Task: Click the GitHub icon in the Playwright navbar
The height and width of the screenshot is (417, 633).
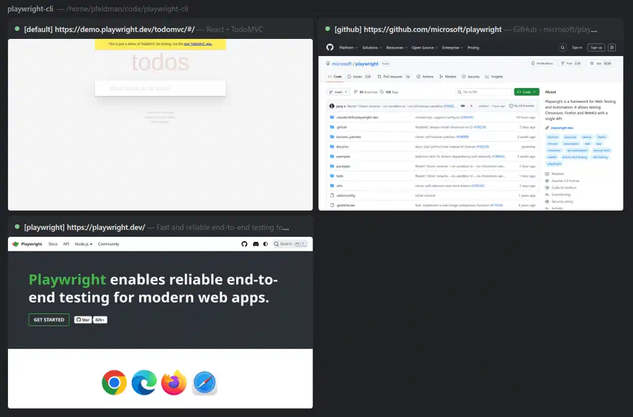Action: click(x=244, y=244)
